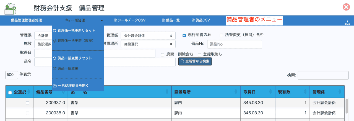Image resolution: width=354 pixels, height=121 pixels.
Task: Click the application logo icon
Action: (x=10, y=8)
